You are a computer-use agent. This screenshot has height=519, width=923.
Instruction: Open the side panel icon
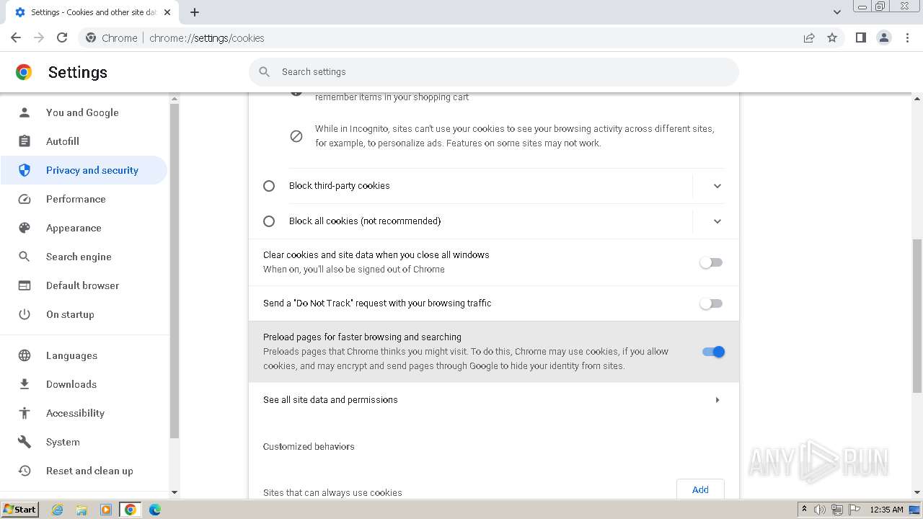(x=860, y=37)
